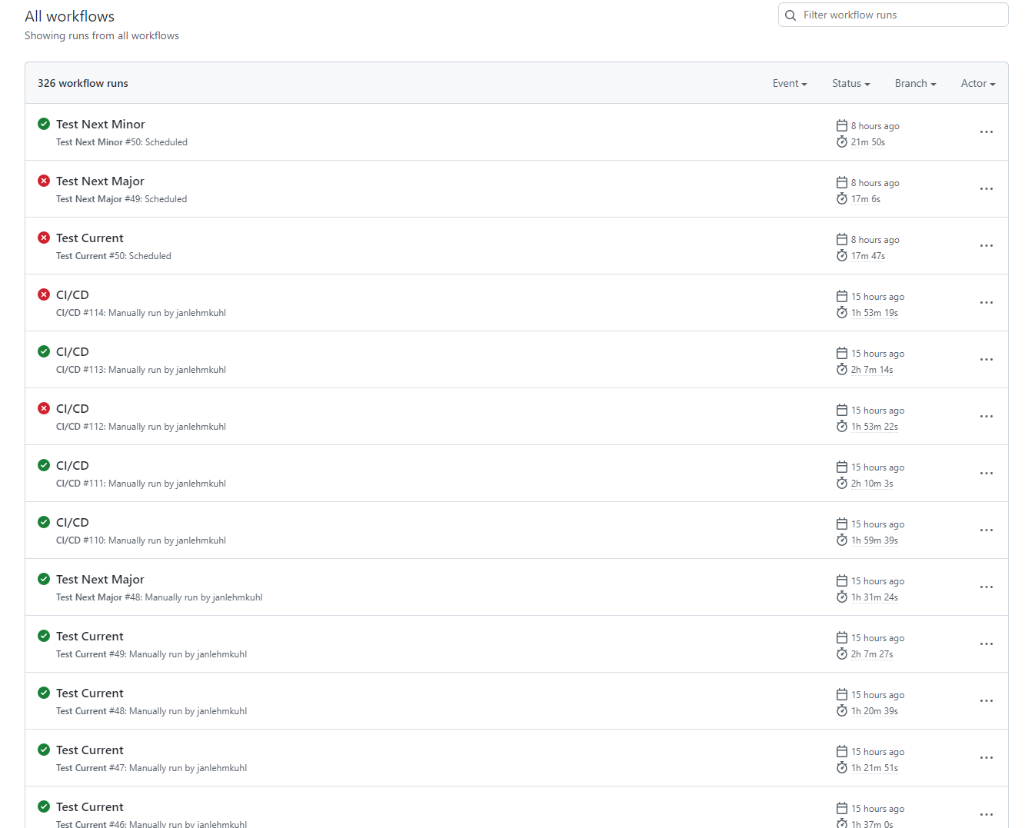Open the Test Next Major #48 workflow run
This screenshot has height=828, width=1035.
pos(100,579)
